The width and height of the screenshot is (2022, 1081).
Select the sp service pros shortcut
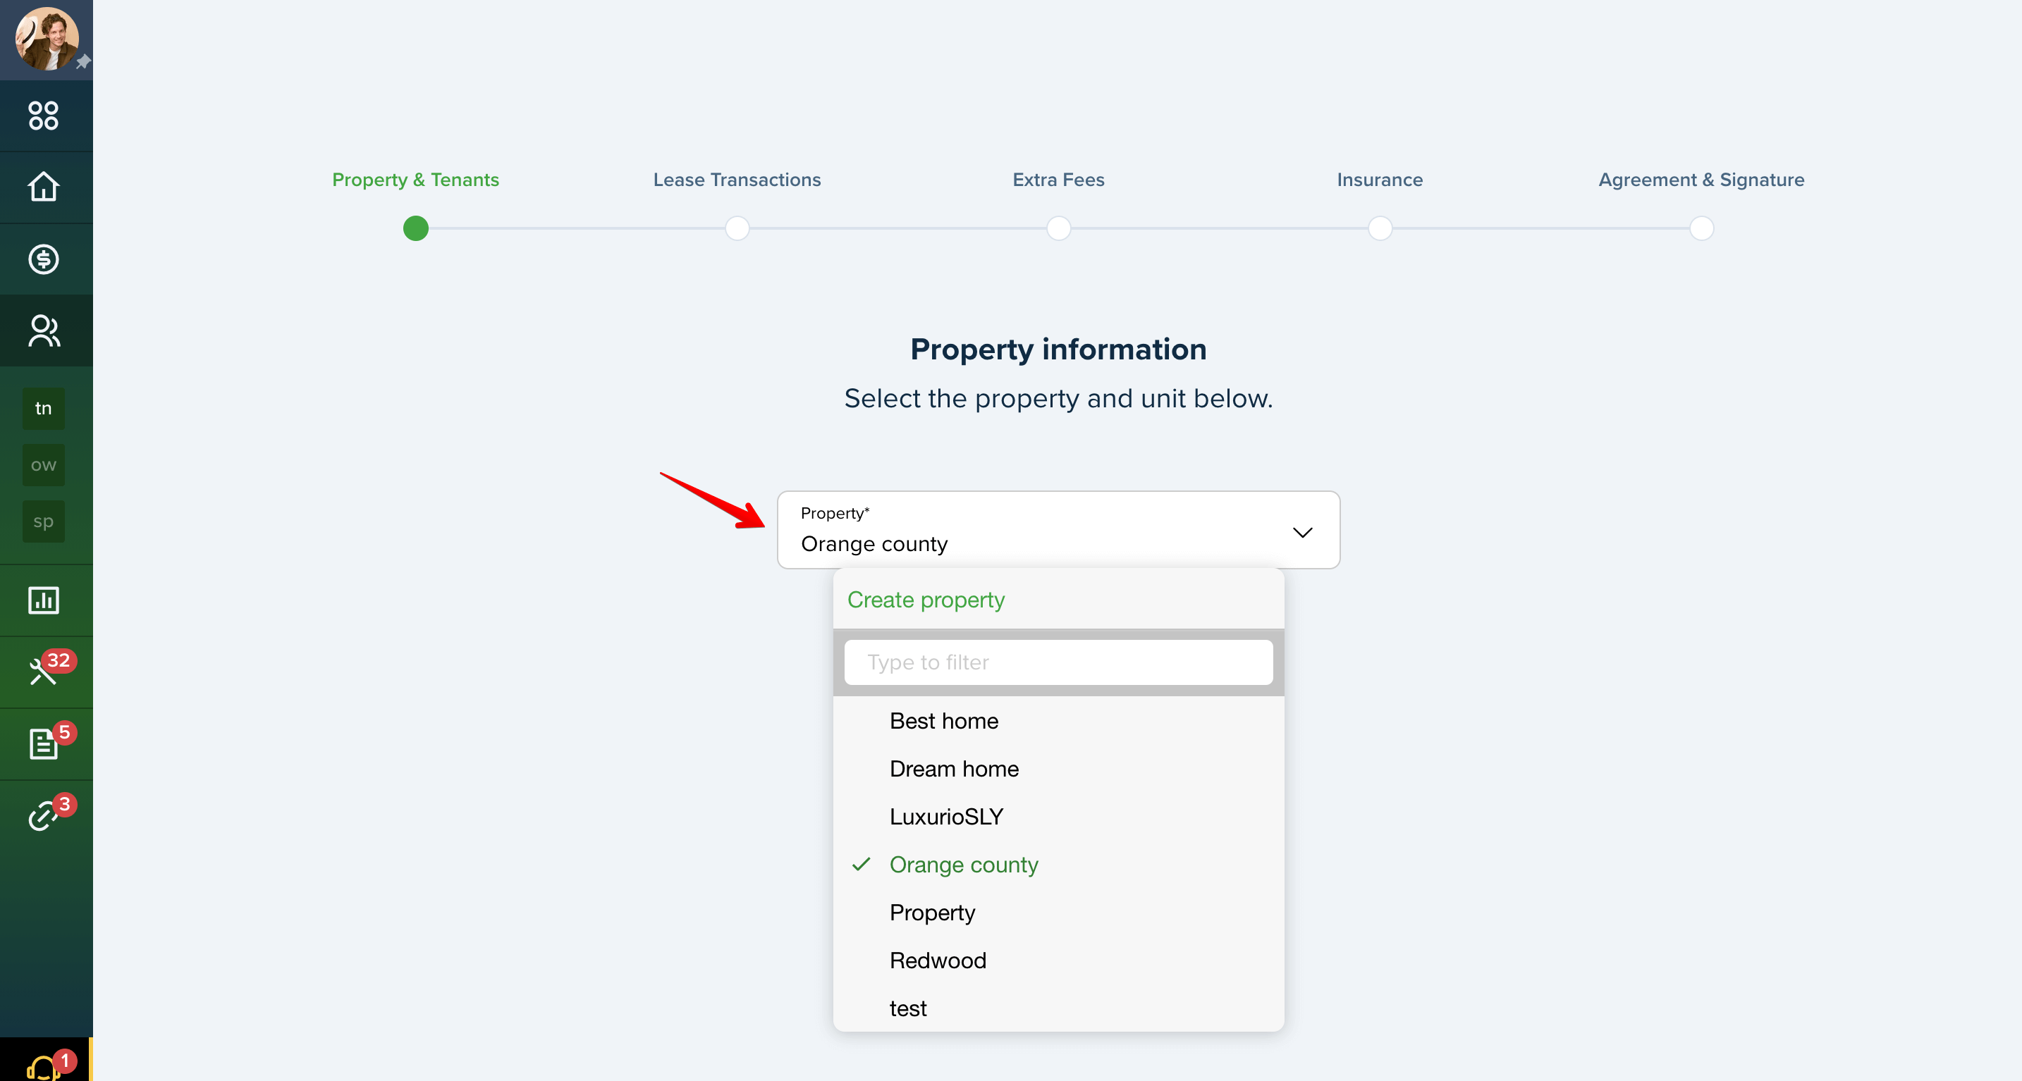(x=43, y=521)
